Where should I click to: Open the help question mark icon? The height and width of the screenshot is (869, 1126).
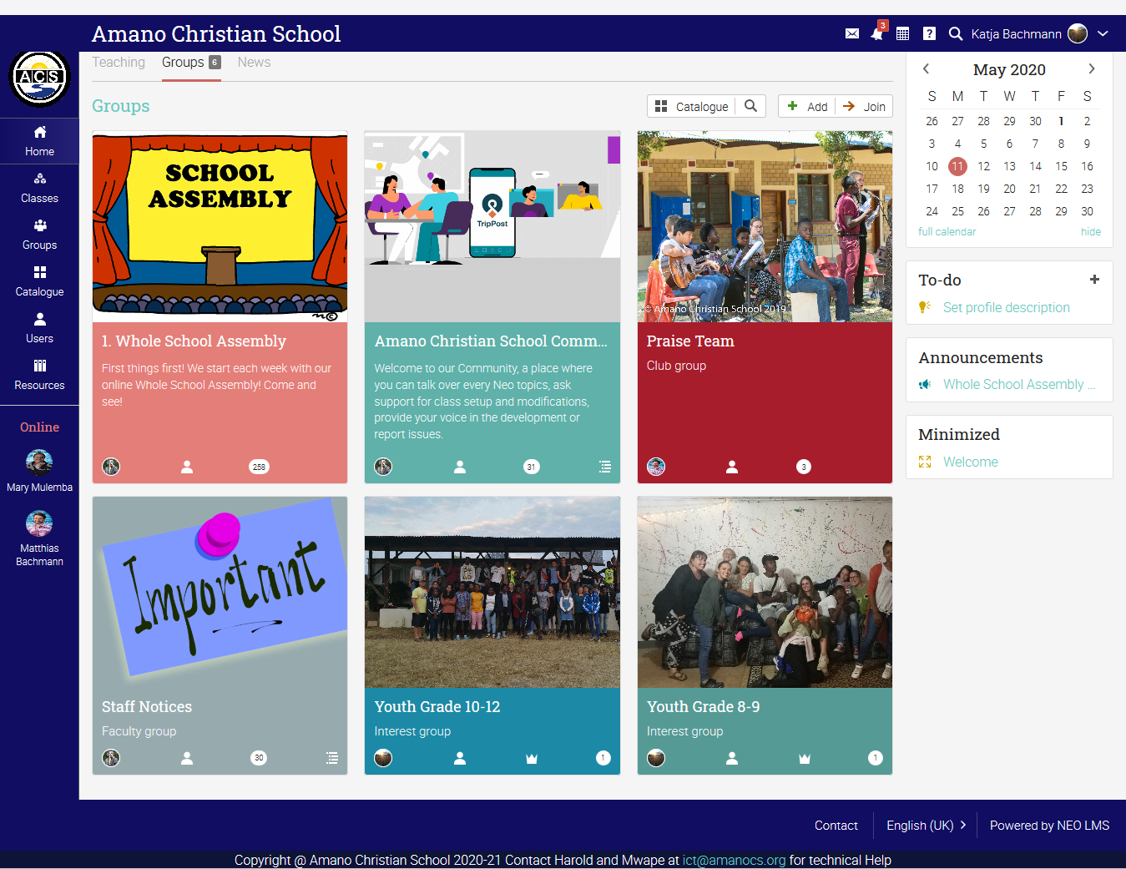pos(929,34)
